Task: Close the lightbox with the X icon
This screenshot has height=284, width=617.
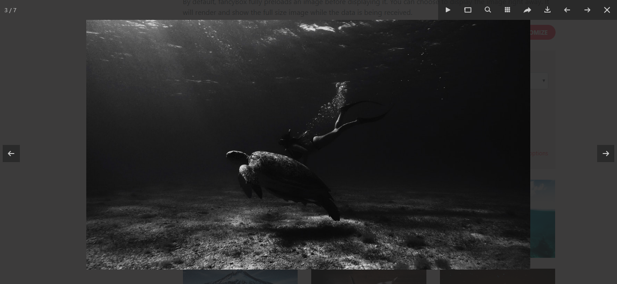Action: pos(607,10)
